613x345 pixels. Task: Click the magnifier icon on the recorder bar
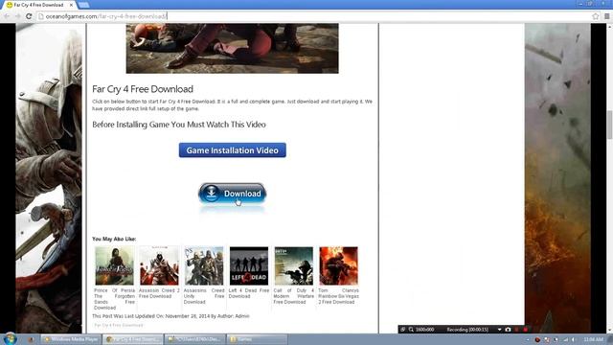click(x=411, y=330)
